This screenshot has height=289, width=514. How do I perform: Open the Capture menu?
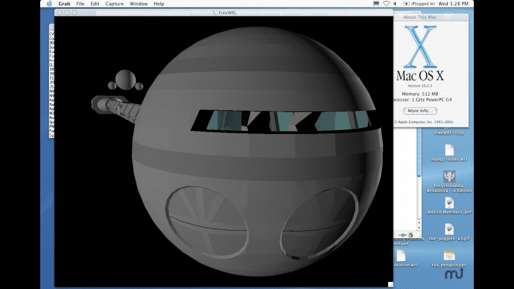coord(114,4)
